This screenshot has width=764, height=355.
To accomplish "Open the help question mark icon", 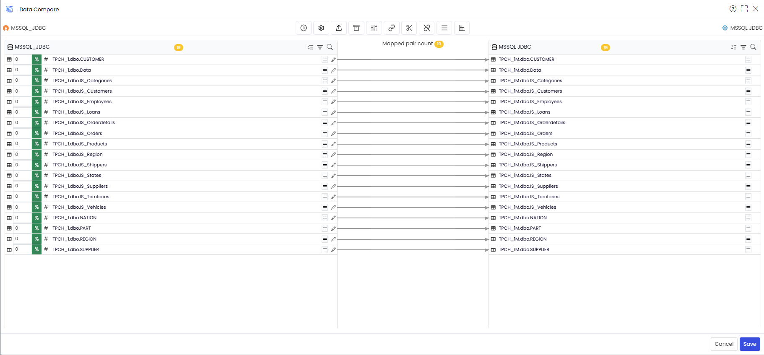I will coord(733,9).
